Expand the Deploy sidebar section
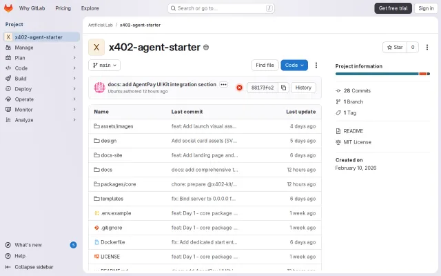Image resolution: width=441 pixels, height=276 pixels. [x=41, y=89]
